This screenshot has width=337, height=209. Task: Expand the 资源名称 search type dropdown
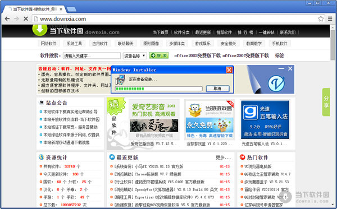pos(135,55)
